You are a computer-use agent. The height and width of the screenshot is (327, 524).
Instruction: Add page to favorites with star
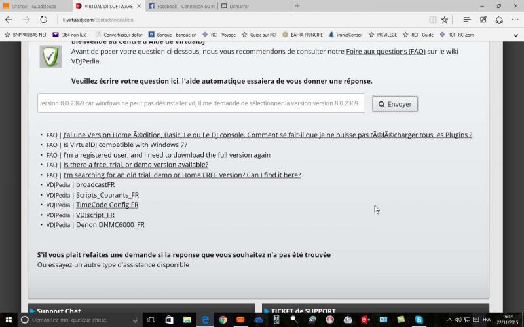445,20
